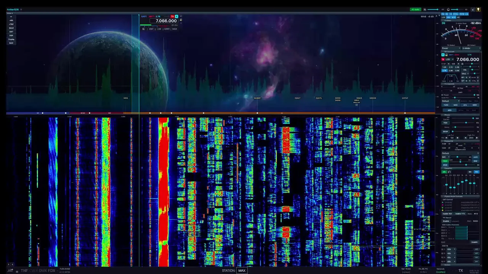Open the IQ 4 sample rate dropdown
Viewport: 488px width, 274px height.
click(x=451, y=261)
